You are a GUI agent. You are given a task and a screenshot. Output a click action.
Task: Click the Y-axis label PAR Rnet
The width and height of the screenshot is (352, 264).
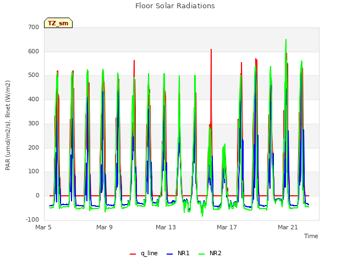8,125
